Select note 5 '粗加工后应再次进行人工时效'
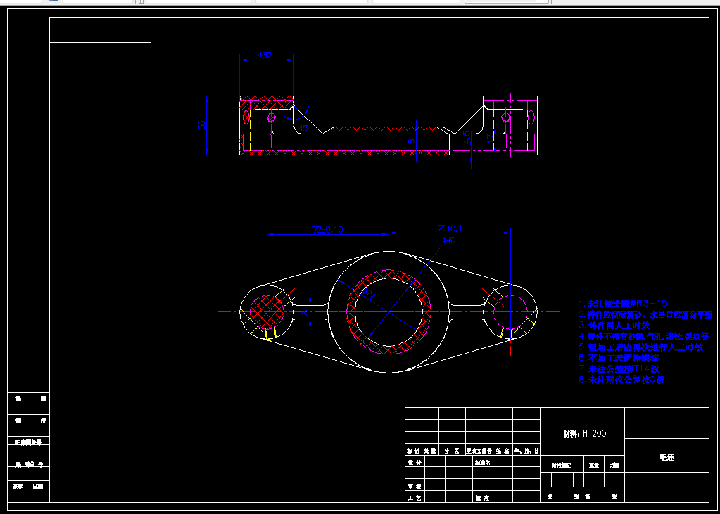 (640, 347)
